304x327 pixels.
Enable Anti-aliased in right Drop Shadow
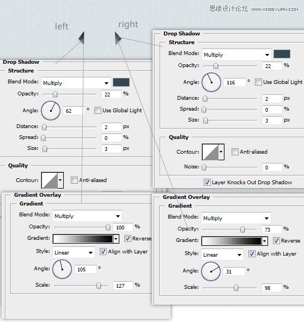(x=235, y=152)
